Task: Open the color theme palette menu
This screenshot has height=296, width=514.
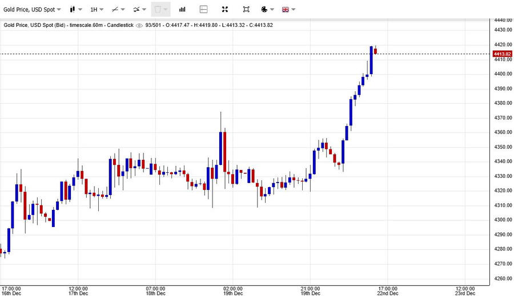Action: tap(267, 10)
